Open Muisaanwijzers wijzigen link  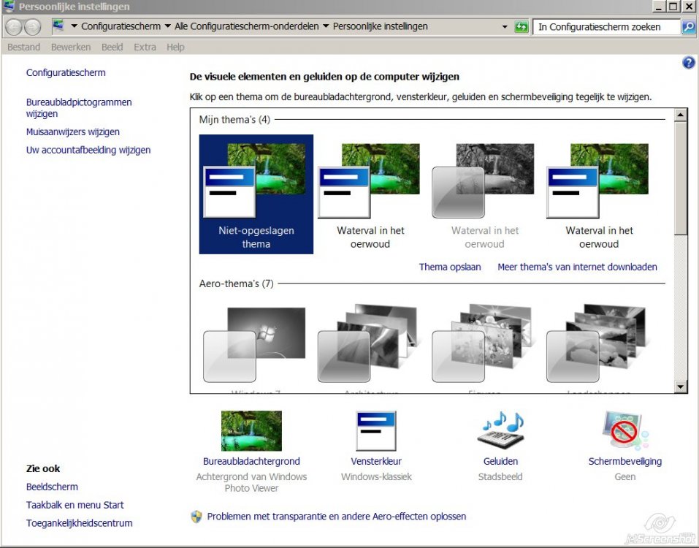point(72,132)
